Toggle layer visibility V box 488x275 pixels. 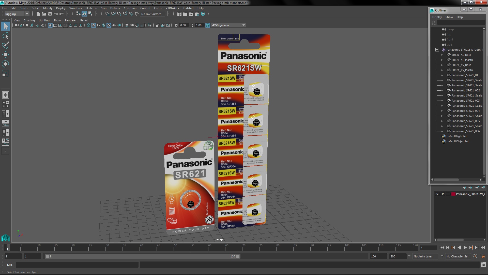point(437,194)
